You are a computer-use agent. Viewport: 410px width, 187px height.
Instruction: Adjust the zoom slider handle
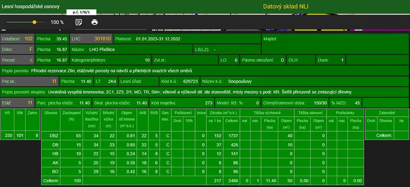34,22
